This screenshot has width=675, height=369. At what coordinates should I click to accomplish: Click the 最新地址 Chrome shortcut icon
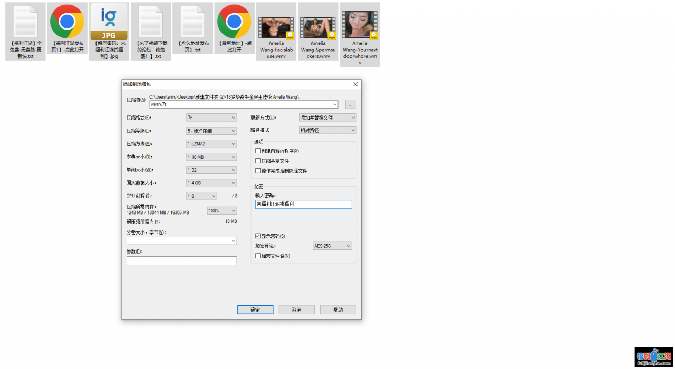coord(234,22)
